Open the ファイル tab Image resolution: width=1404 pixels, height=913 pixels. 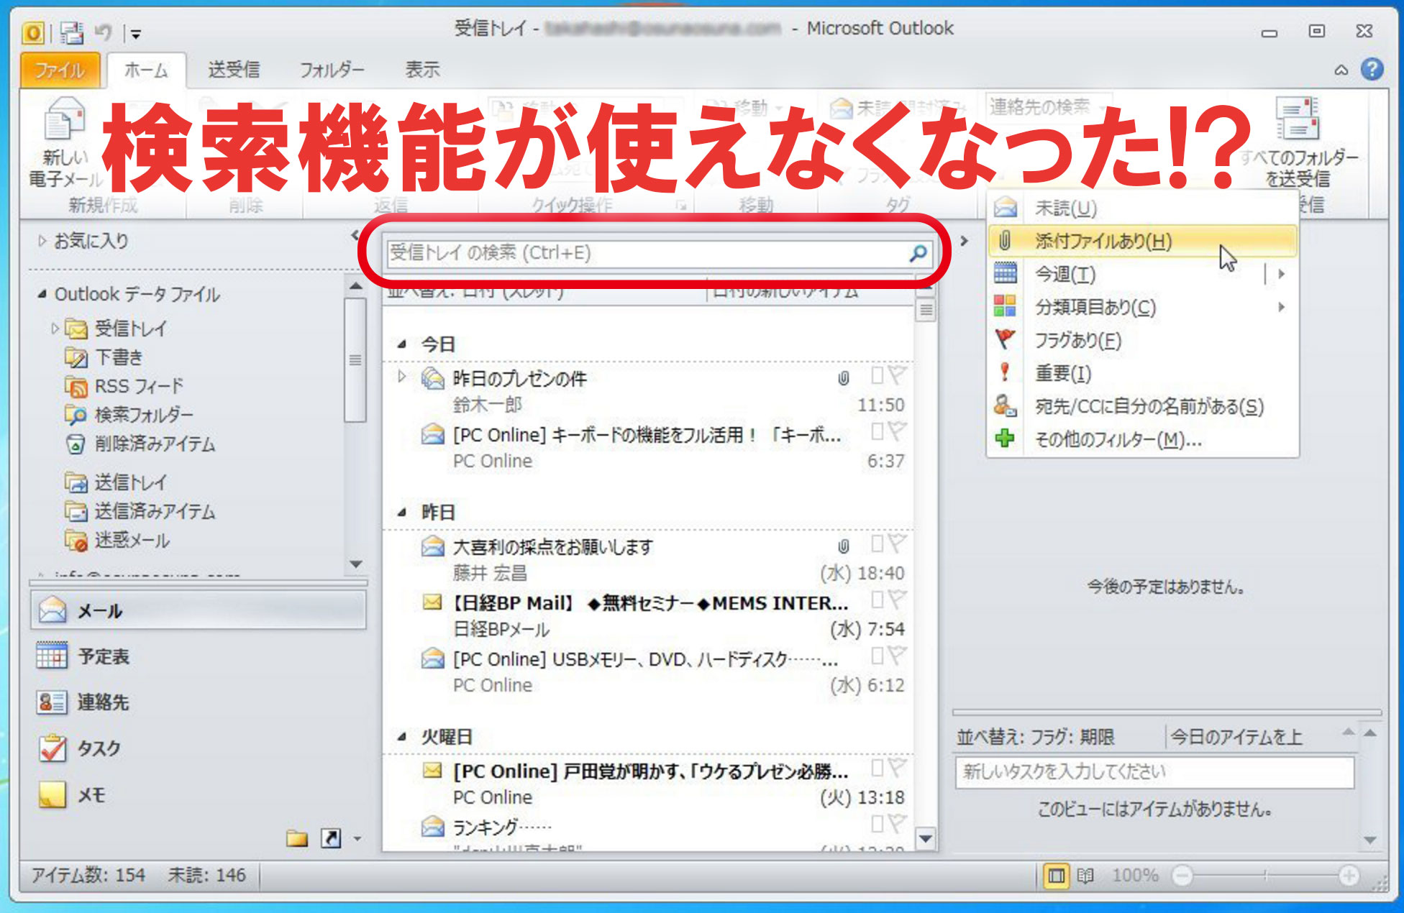[x=60, y=70]
